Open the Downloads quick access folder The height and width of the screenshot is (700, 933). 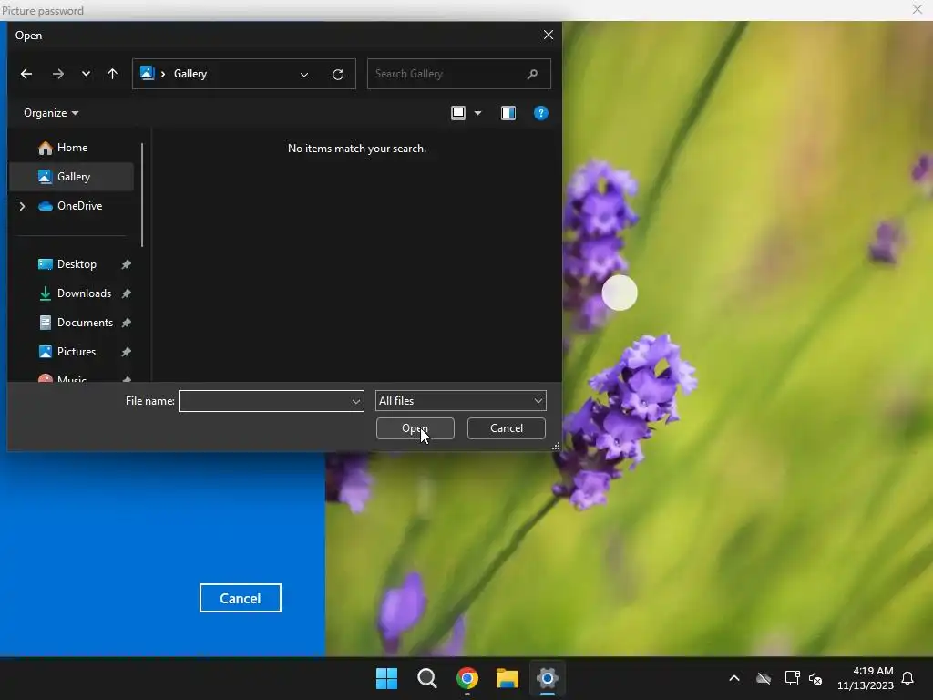pyautogui.click(x=83, y=293)
